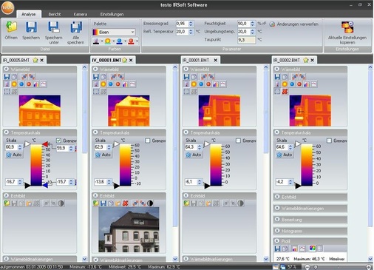Click Alle speichern icon

pos(76,27)
